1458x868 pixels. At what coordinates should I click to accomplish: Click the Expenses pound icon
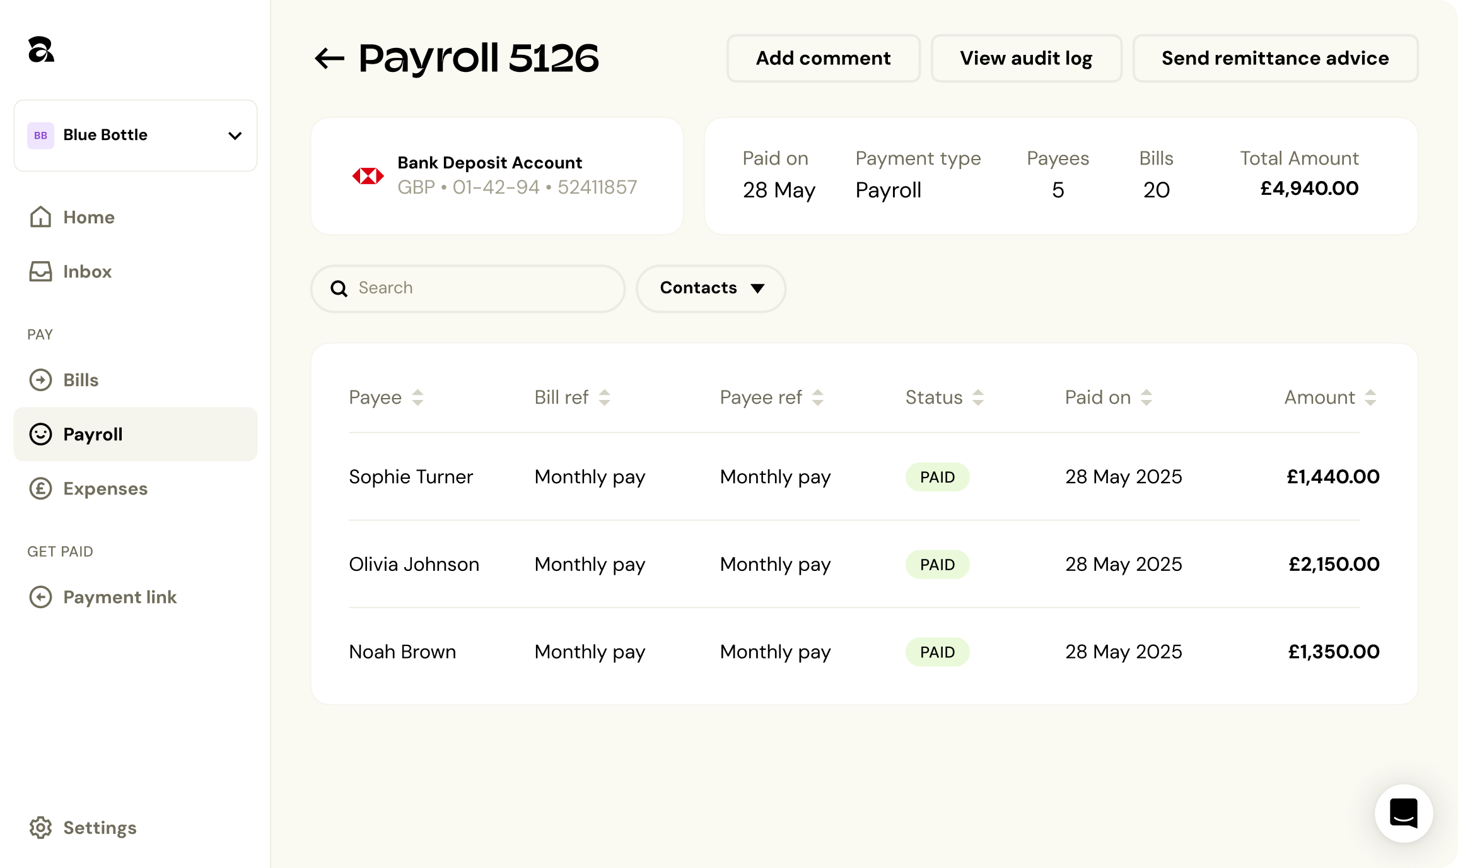[x=40, y=488]
